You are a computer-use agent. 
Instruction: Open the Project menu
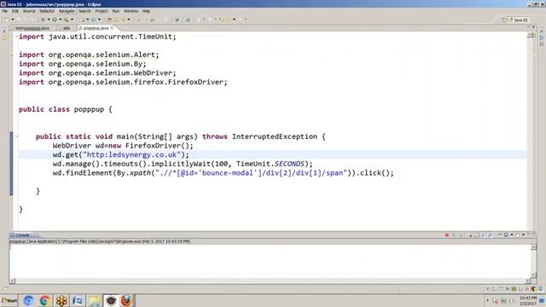point(102,11)
